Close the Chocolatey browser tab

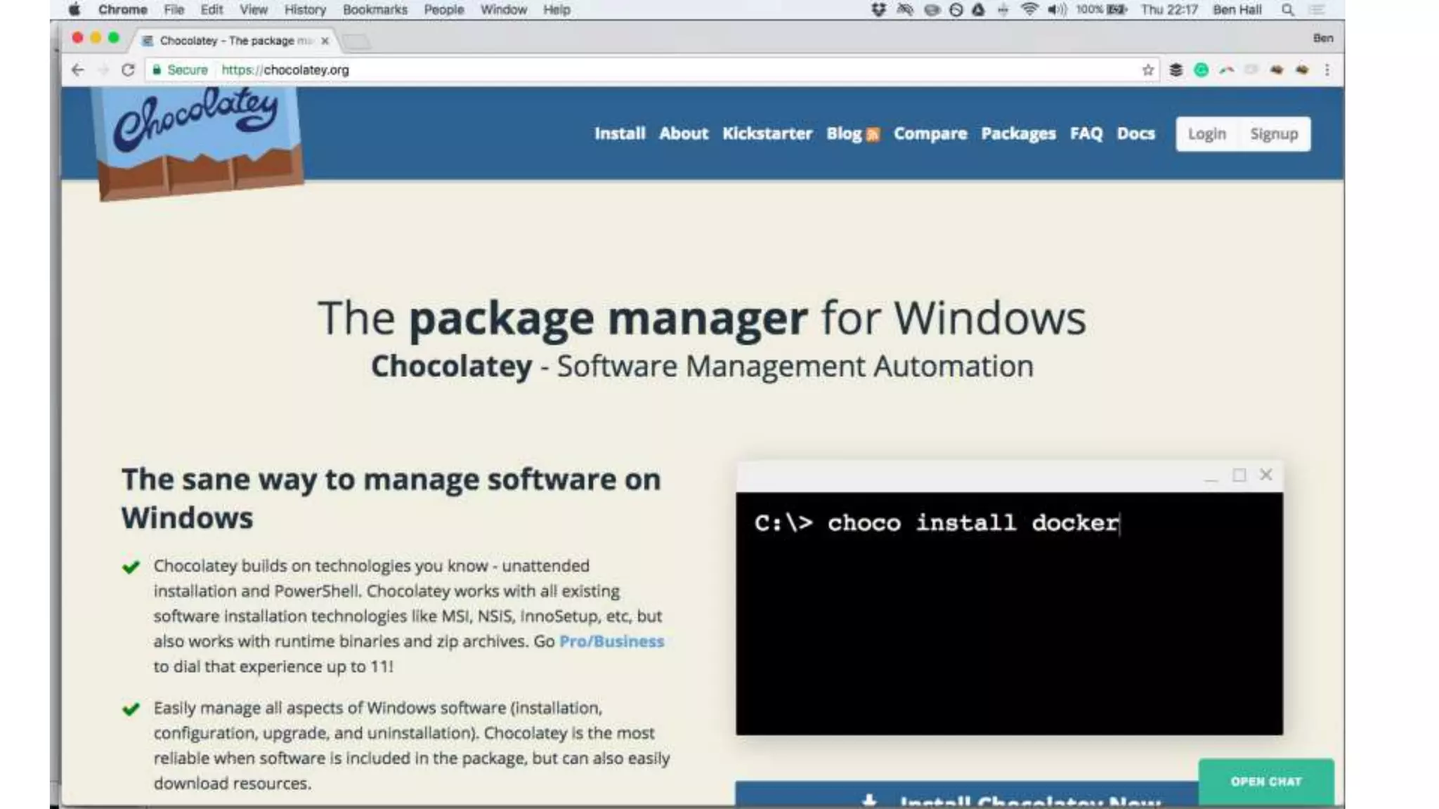tap(325, 41)
